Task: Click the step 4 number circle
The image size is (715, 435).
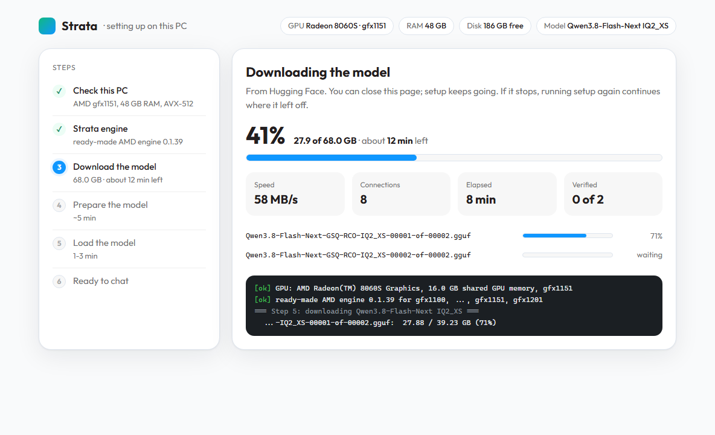Action: pos(59,205)
